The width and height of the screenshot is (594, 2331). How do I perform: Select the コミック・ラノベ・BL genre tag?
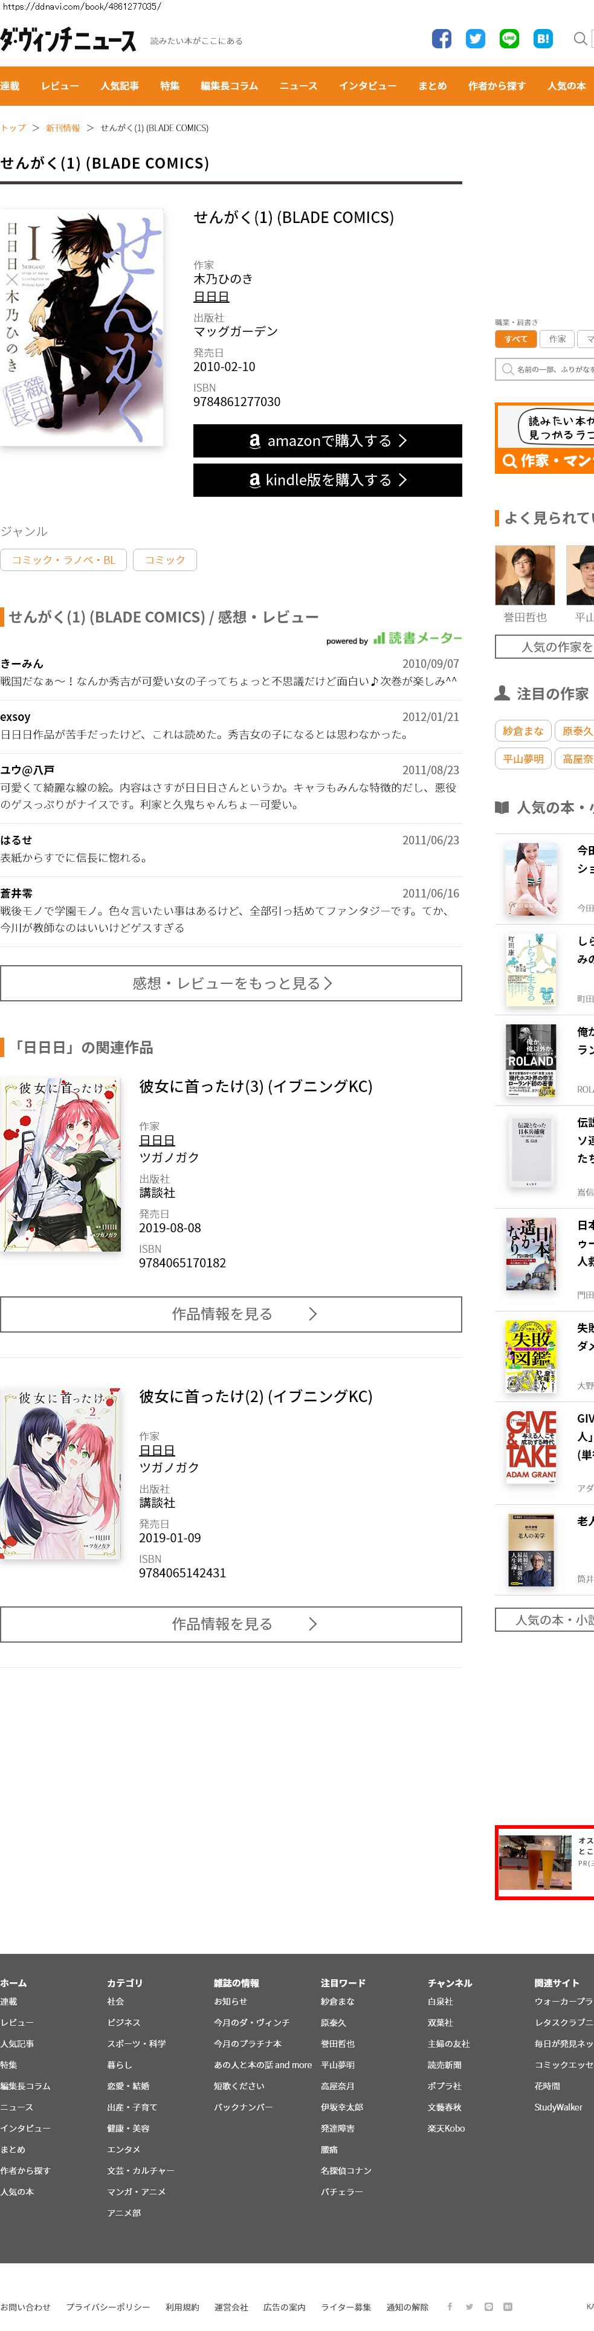[x=63, y=560]
